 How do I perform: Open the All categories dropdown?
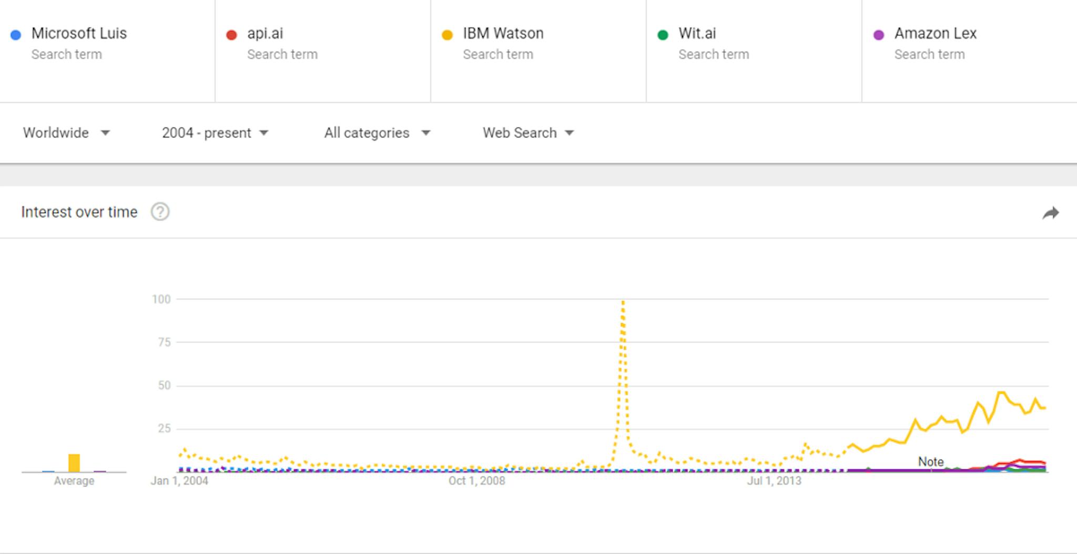pos(377,133)
